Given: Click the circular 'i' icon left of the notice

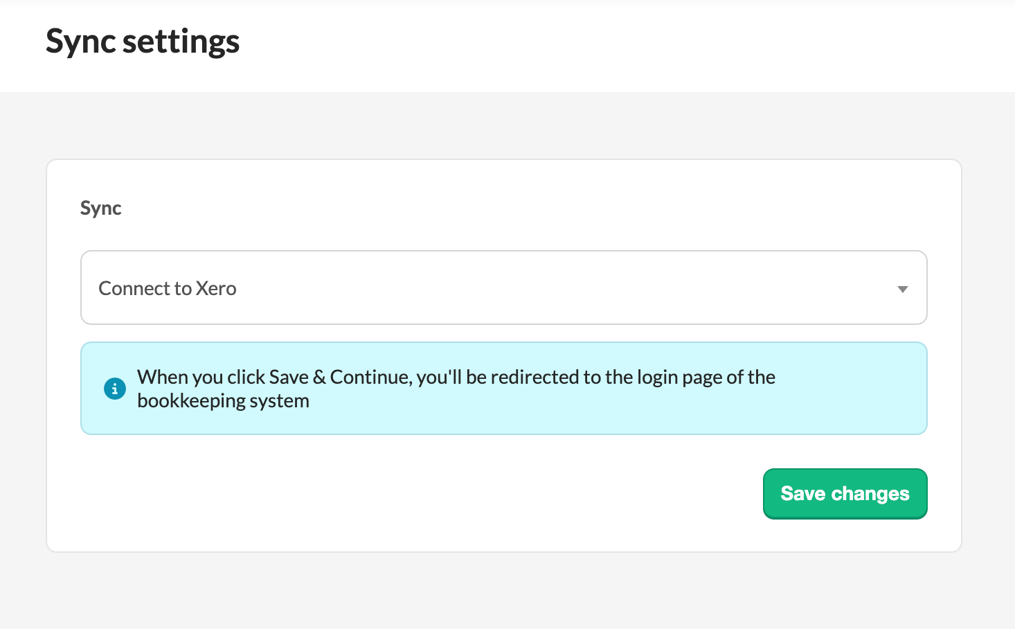Looking at the screenshot, I should pyautogui.click(x=114, y=389).
